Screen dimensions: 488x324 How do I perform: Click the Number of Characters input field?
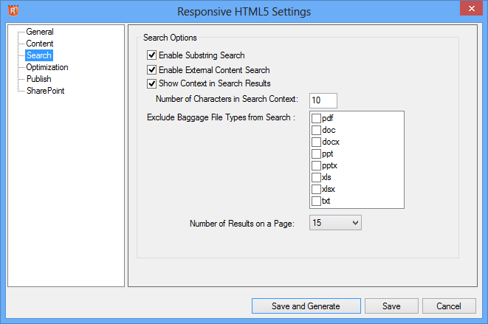coord(323,100)
